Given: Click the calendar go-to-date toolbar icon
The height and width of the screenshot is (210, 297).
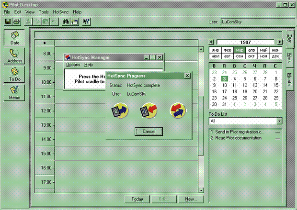Looking at the screenshot, I should (x=75, y=22).
